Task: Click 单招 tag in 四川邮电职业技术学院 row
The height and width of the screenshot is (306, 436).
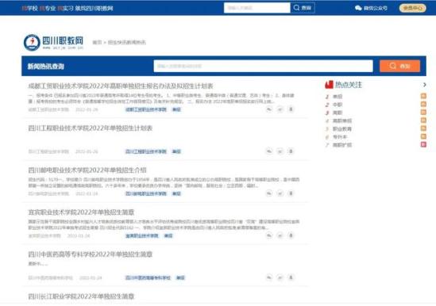Action: point(176,193)
